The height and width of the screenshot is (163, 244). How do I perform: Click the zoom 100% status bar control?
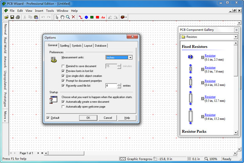point(211,159)
